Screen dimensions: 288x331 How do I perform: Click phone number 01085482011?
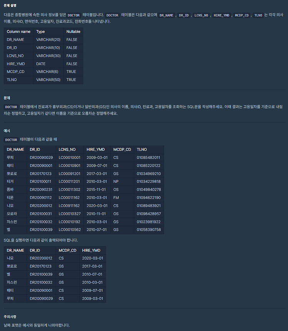[x=148, y=158]
